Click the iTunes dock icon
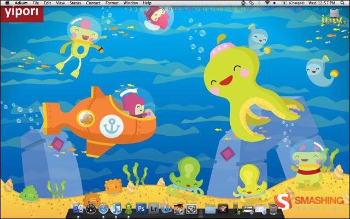 116,208
